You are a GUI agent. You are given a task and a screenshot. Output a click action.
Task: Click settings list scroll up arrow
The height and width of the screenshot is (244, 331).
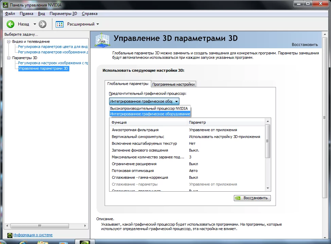click(268, 121)
